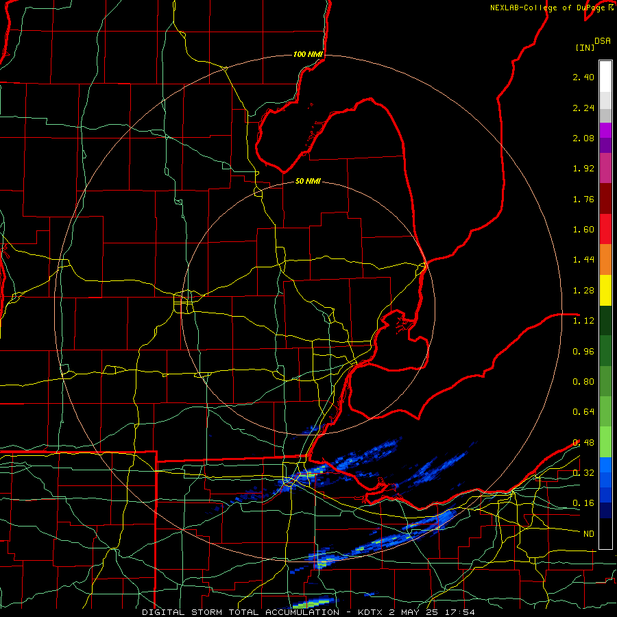Select the 1.60 legend value

coord(583,230)
